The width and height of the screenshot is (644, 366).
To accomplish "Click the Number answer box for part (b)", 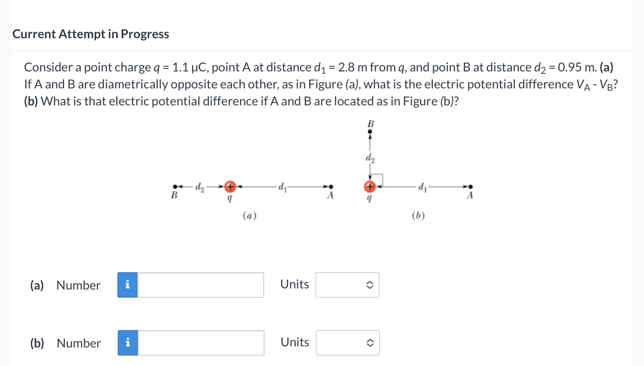I will 201,342.
